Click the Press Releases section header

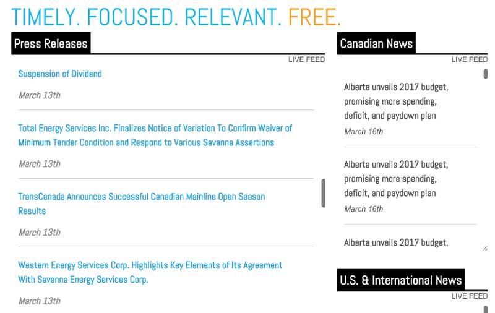pyautogui.click(x=51, y=43)
